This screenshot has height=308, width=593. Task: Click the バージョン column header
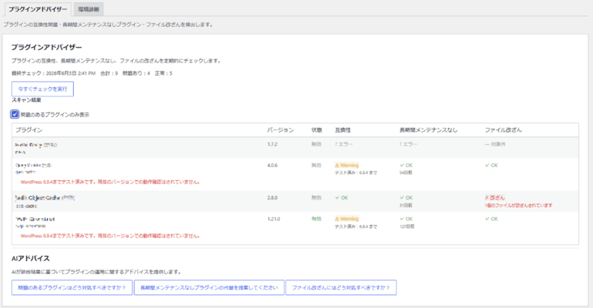coord(280,130)
